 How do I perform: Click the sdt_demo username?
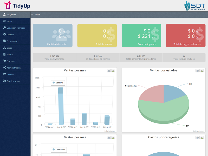click(x=11, y=15)
